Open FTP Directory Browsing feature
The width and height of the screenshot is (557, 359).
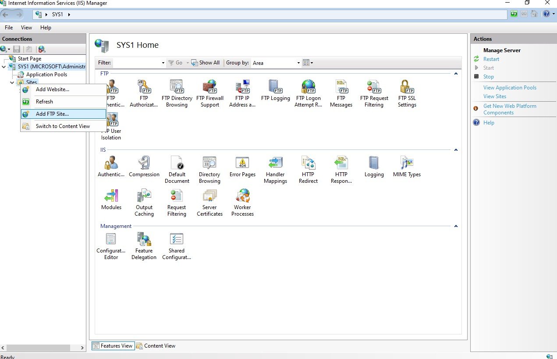177,93
